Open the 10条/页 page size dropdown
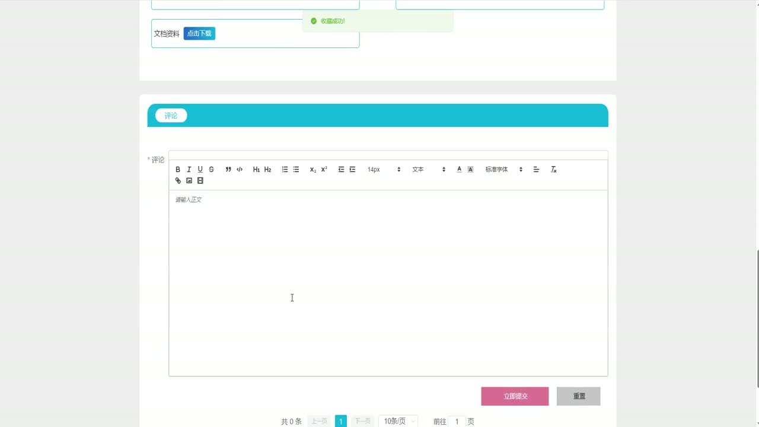 pyautogui.click(x=398, y=421)
